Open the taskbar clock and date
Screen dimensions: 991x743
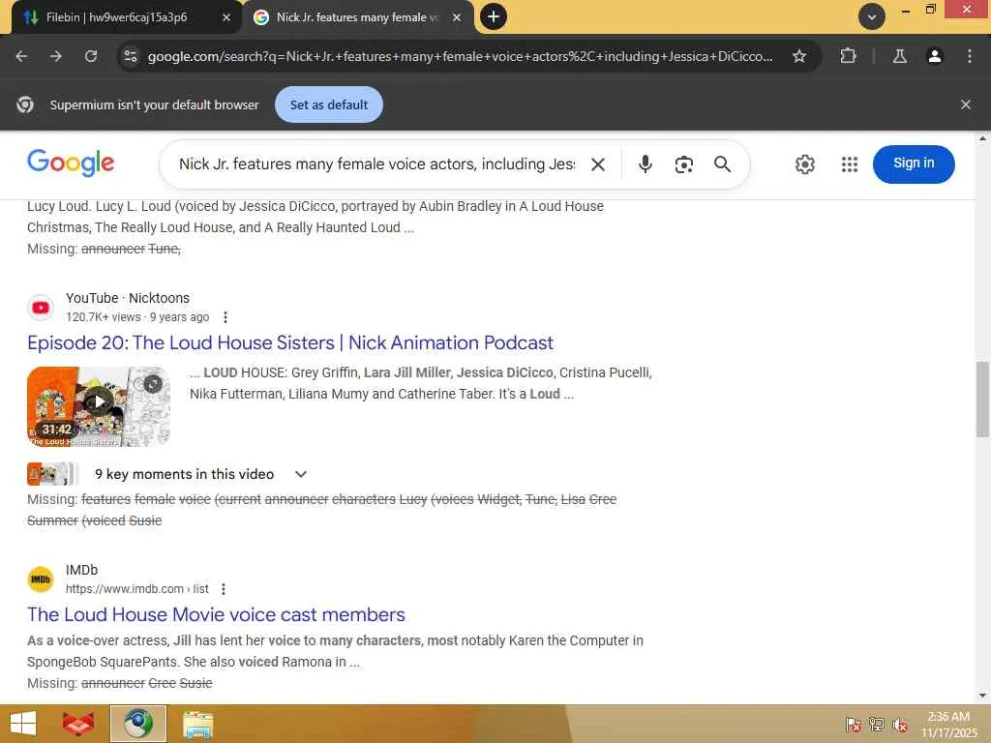(x=948, y=725)
